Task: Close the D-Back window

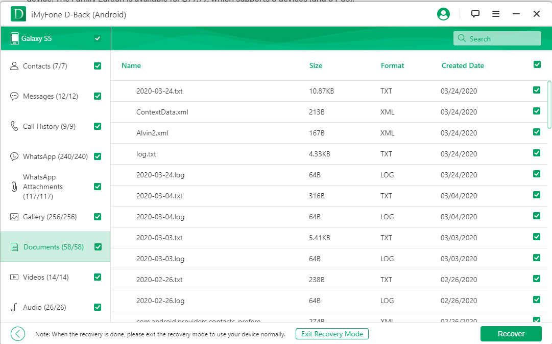Action: coord(537,14)
